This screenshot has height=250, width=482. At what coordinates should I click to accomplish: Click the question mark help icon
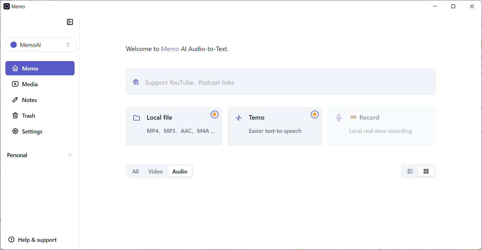pyautogui.click(x=11, y=240)
